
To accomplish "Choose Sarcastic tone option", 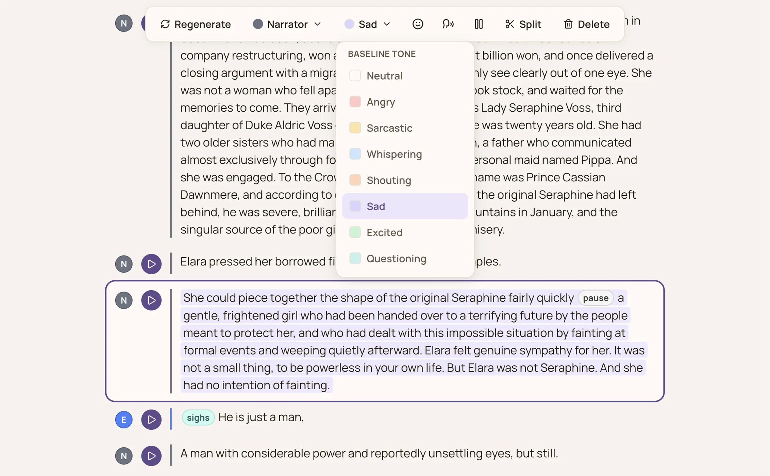I will 405,128.
